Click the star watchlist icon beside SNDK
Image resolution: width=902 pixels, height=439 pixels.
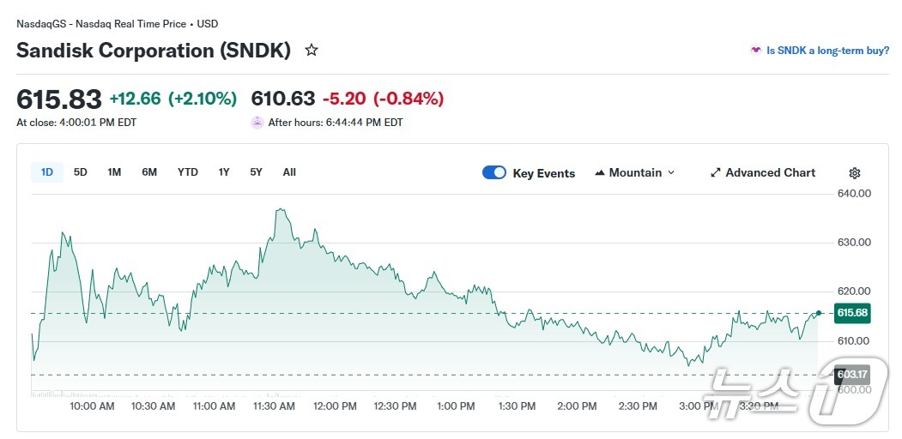(312, 51)
